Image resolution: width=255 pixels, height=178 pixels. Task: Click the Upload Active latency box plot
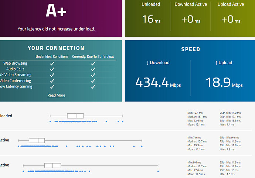tap(91, 165)
